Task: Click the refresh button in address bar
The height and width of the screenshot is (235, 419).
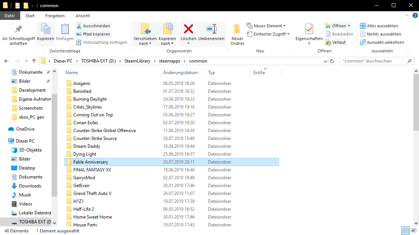Action: click(331, 61)
